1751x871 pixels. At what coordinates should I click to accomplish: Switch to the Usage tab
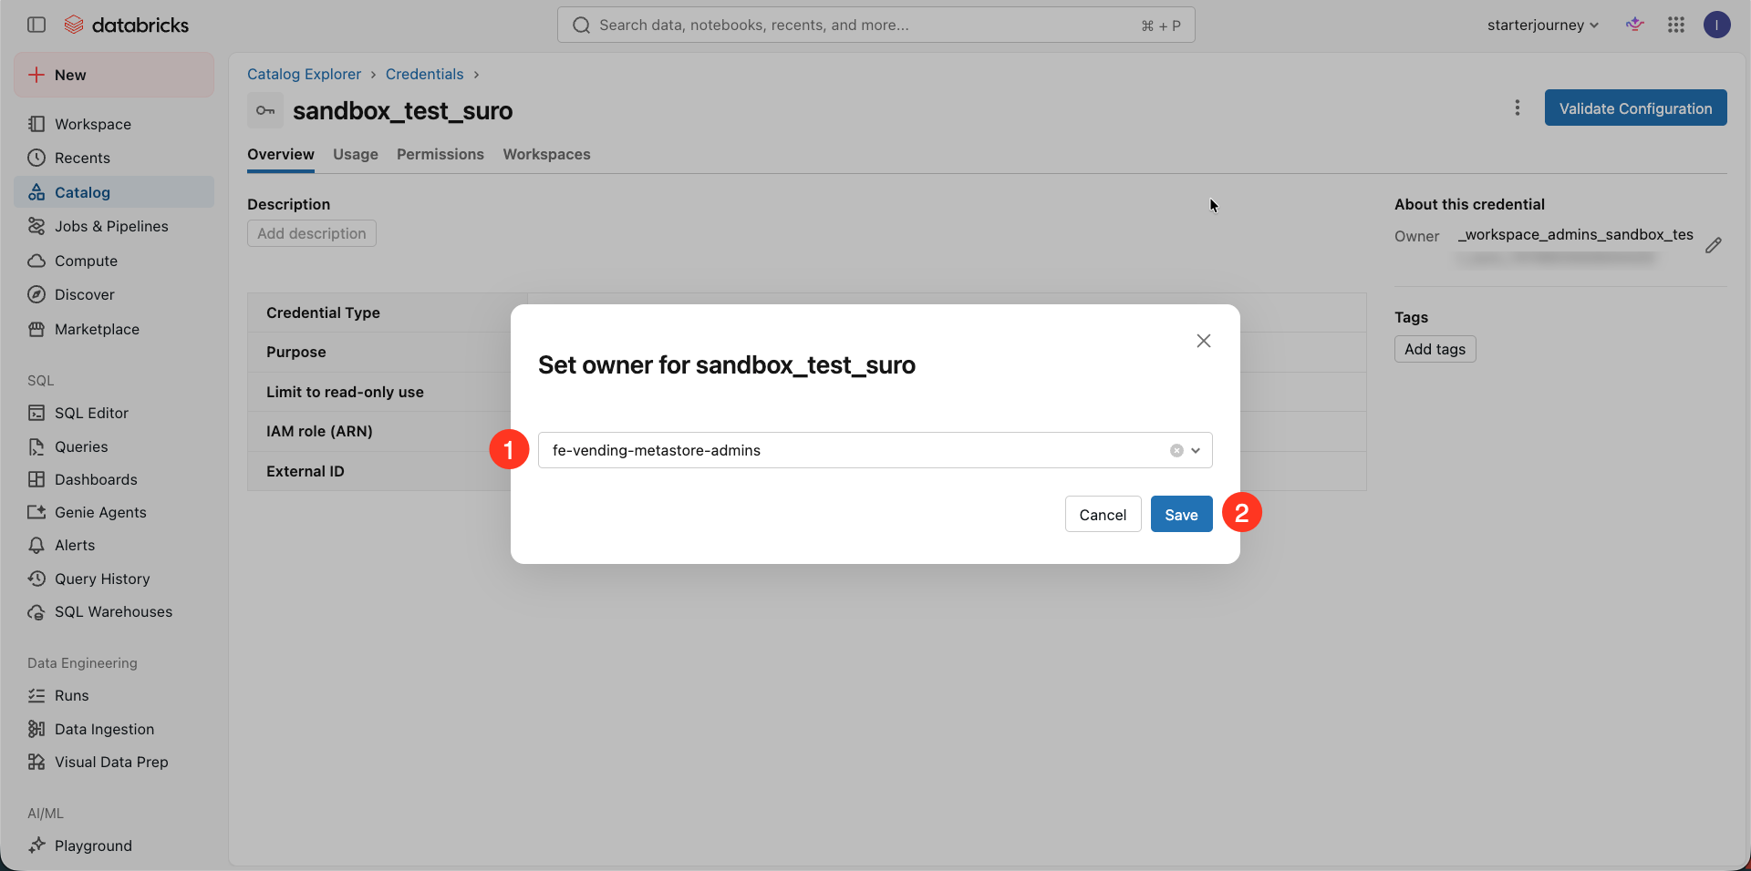point(356,154)
